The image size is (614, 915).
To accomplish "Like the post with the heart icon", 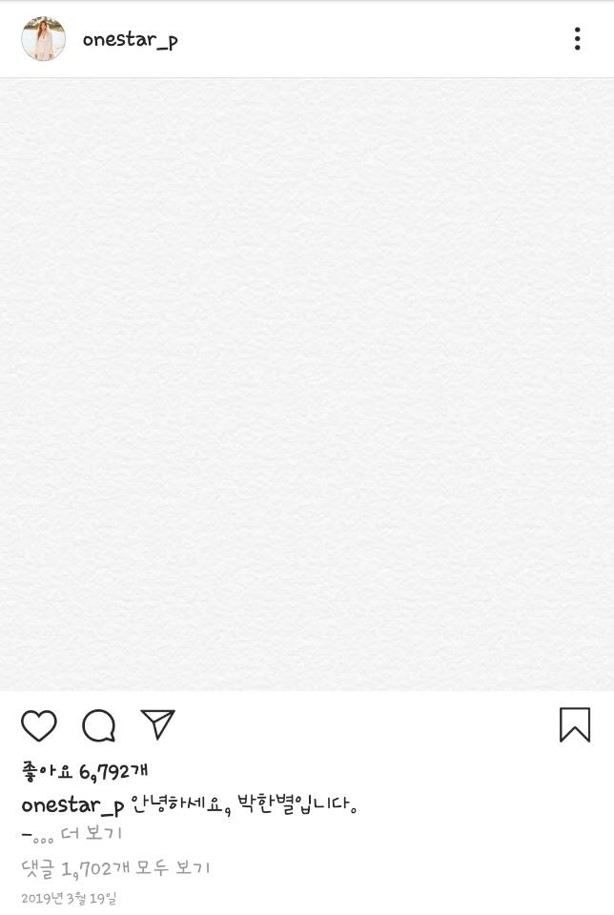I will pyautogui.click(x=39, y=726).
